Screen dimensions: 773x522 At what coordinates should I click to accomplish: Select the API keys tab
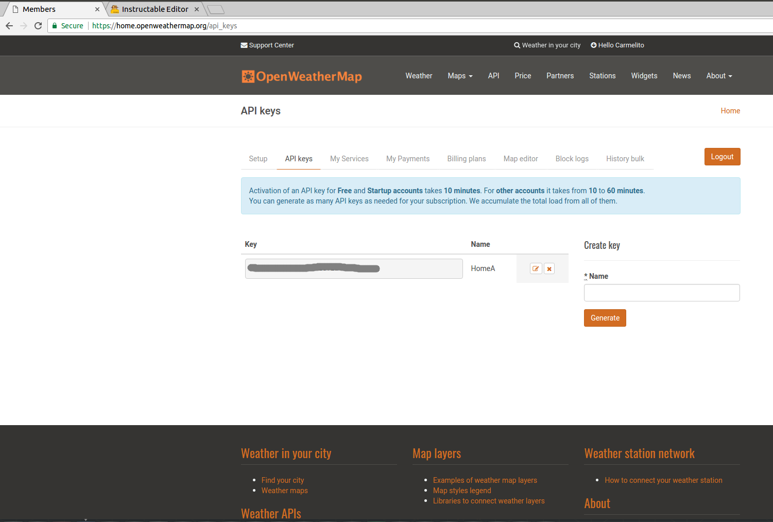[299, 159]
